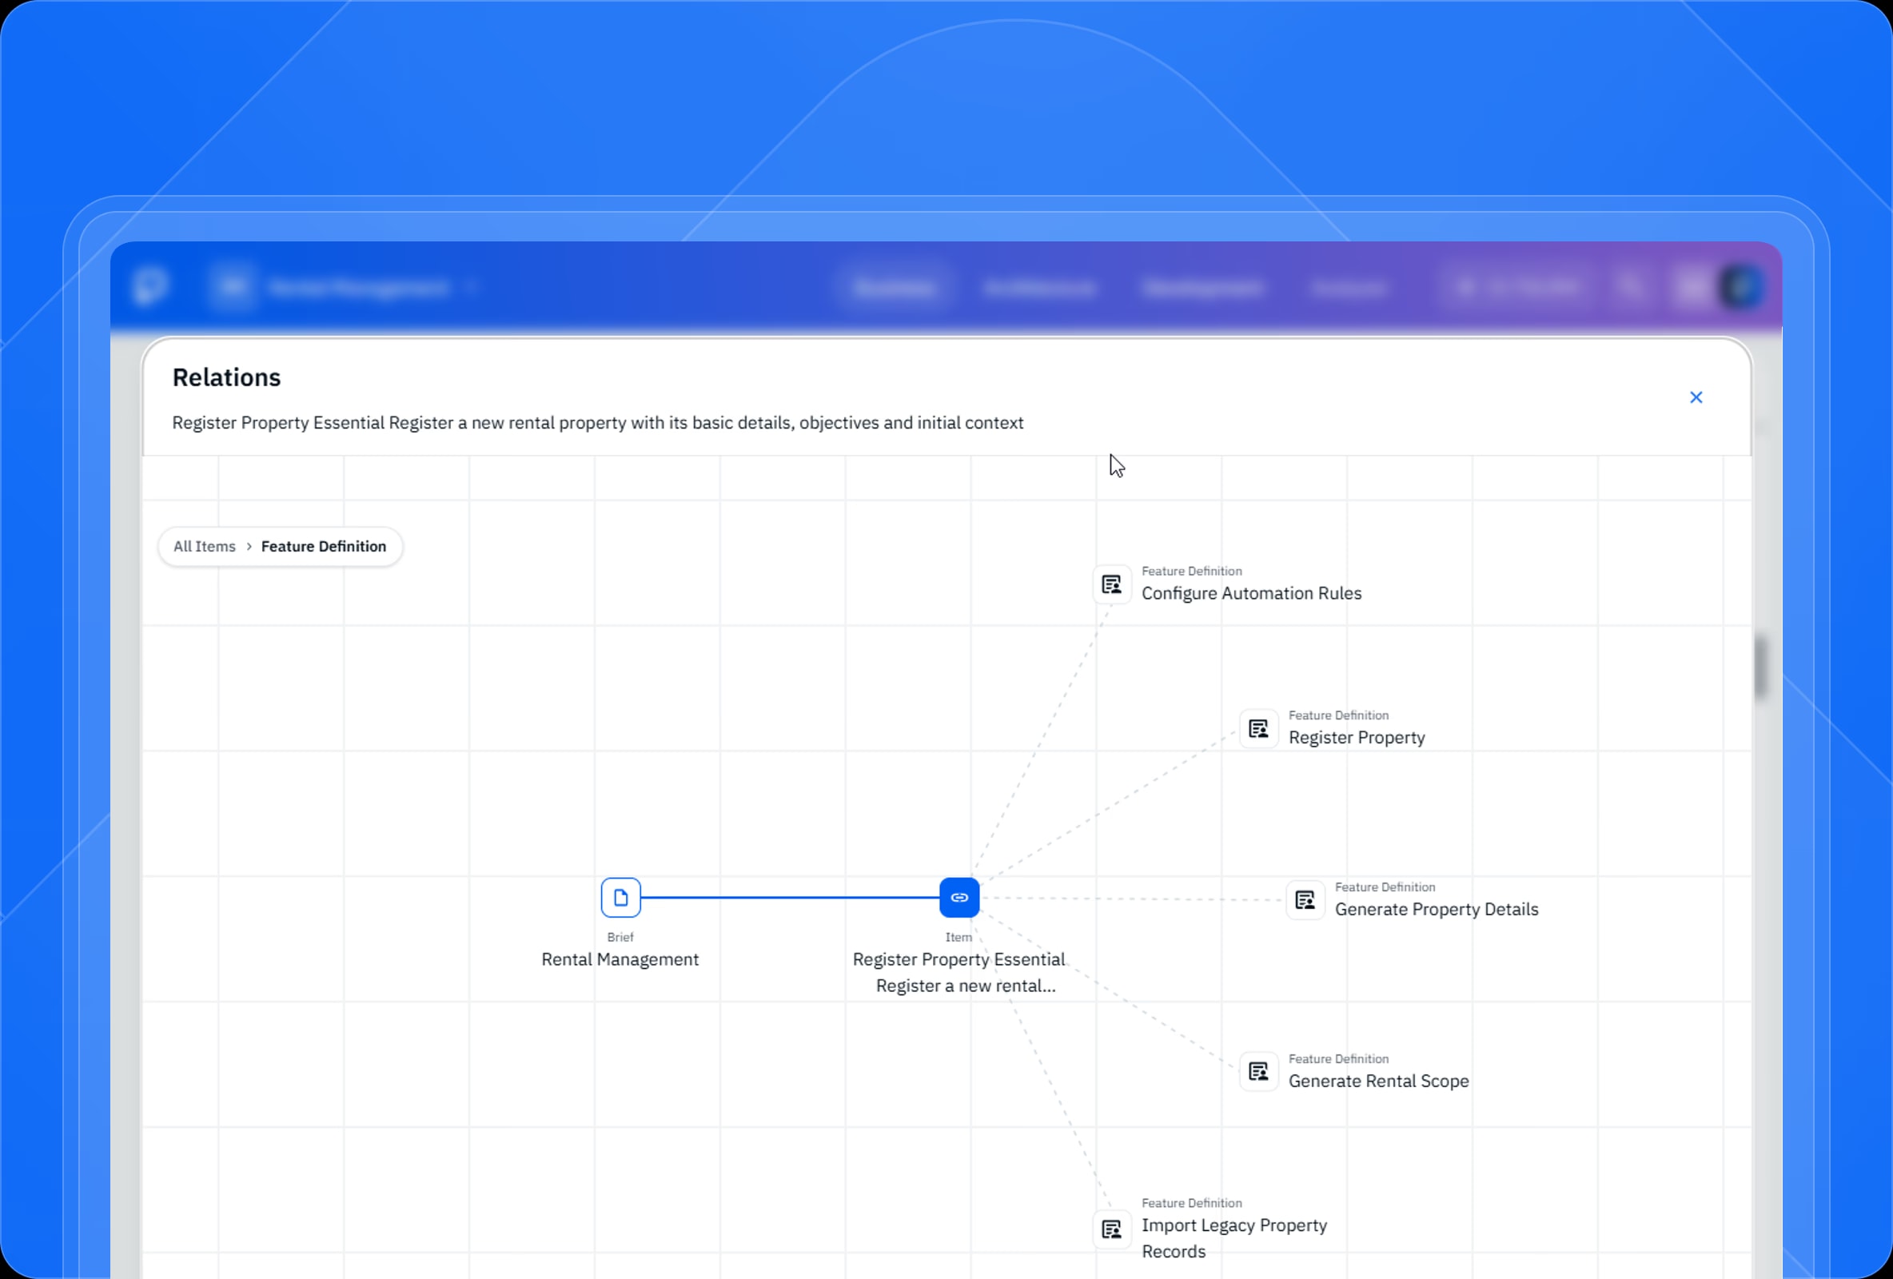
Task: Open the Generate Rental Scope node icon
Action: [1258, 1072]
